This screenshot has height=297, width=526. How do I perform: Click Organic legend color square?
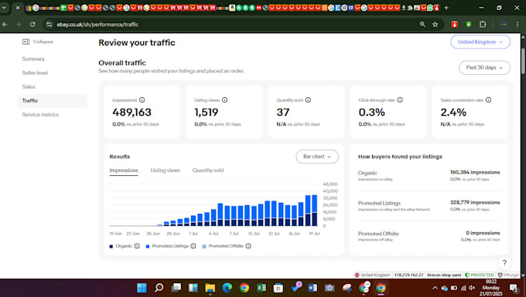(111, 247)
